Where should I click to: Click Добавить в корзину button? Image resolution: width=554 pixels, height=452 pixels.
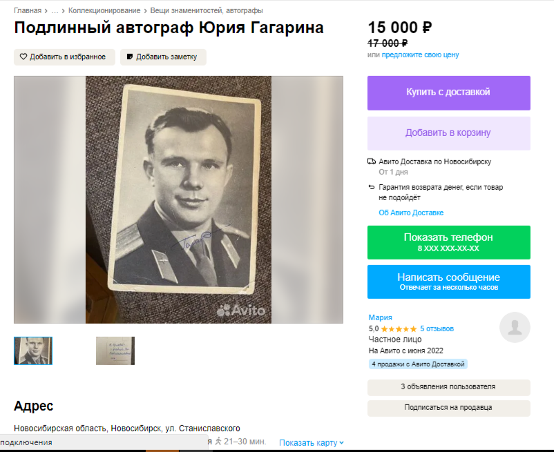click(449, 133)
